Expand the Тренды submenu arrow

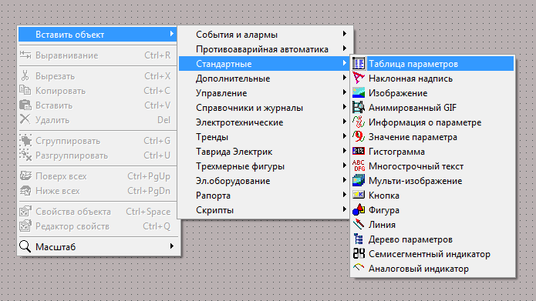[x=345, y=136]
